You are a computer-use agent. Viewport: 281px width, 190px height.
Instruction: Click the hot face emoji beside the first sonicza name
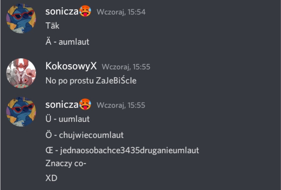[x=85, y=11]
